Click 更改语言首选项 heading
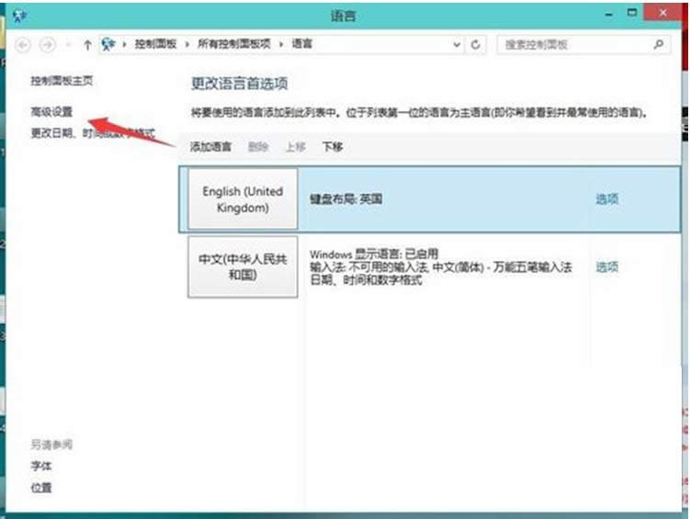The height and width of the screenshot is (519, 690). coord(240,84)
